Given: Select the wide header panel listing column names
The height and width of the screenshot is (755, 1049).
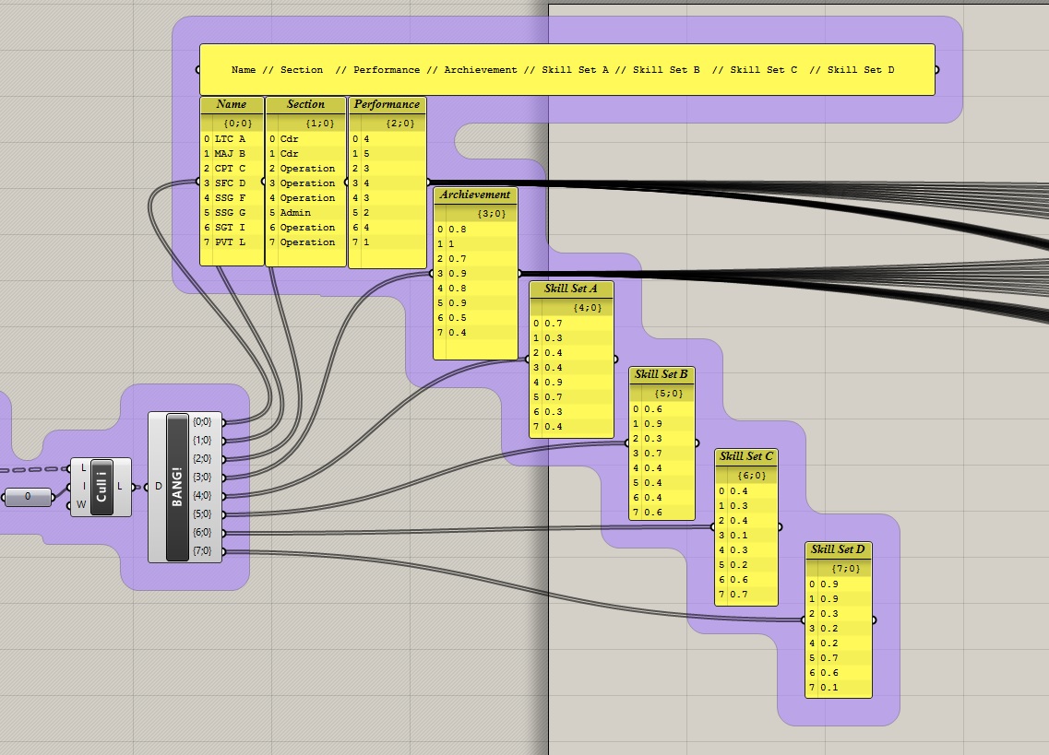Looking at the screenshot, I should click(x=566, y=69).
